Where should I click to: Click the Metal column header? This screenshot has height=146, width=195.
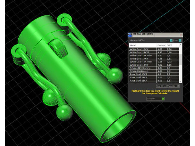click(x=143, y=45)
